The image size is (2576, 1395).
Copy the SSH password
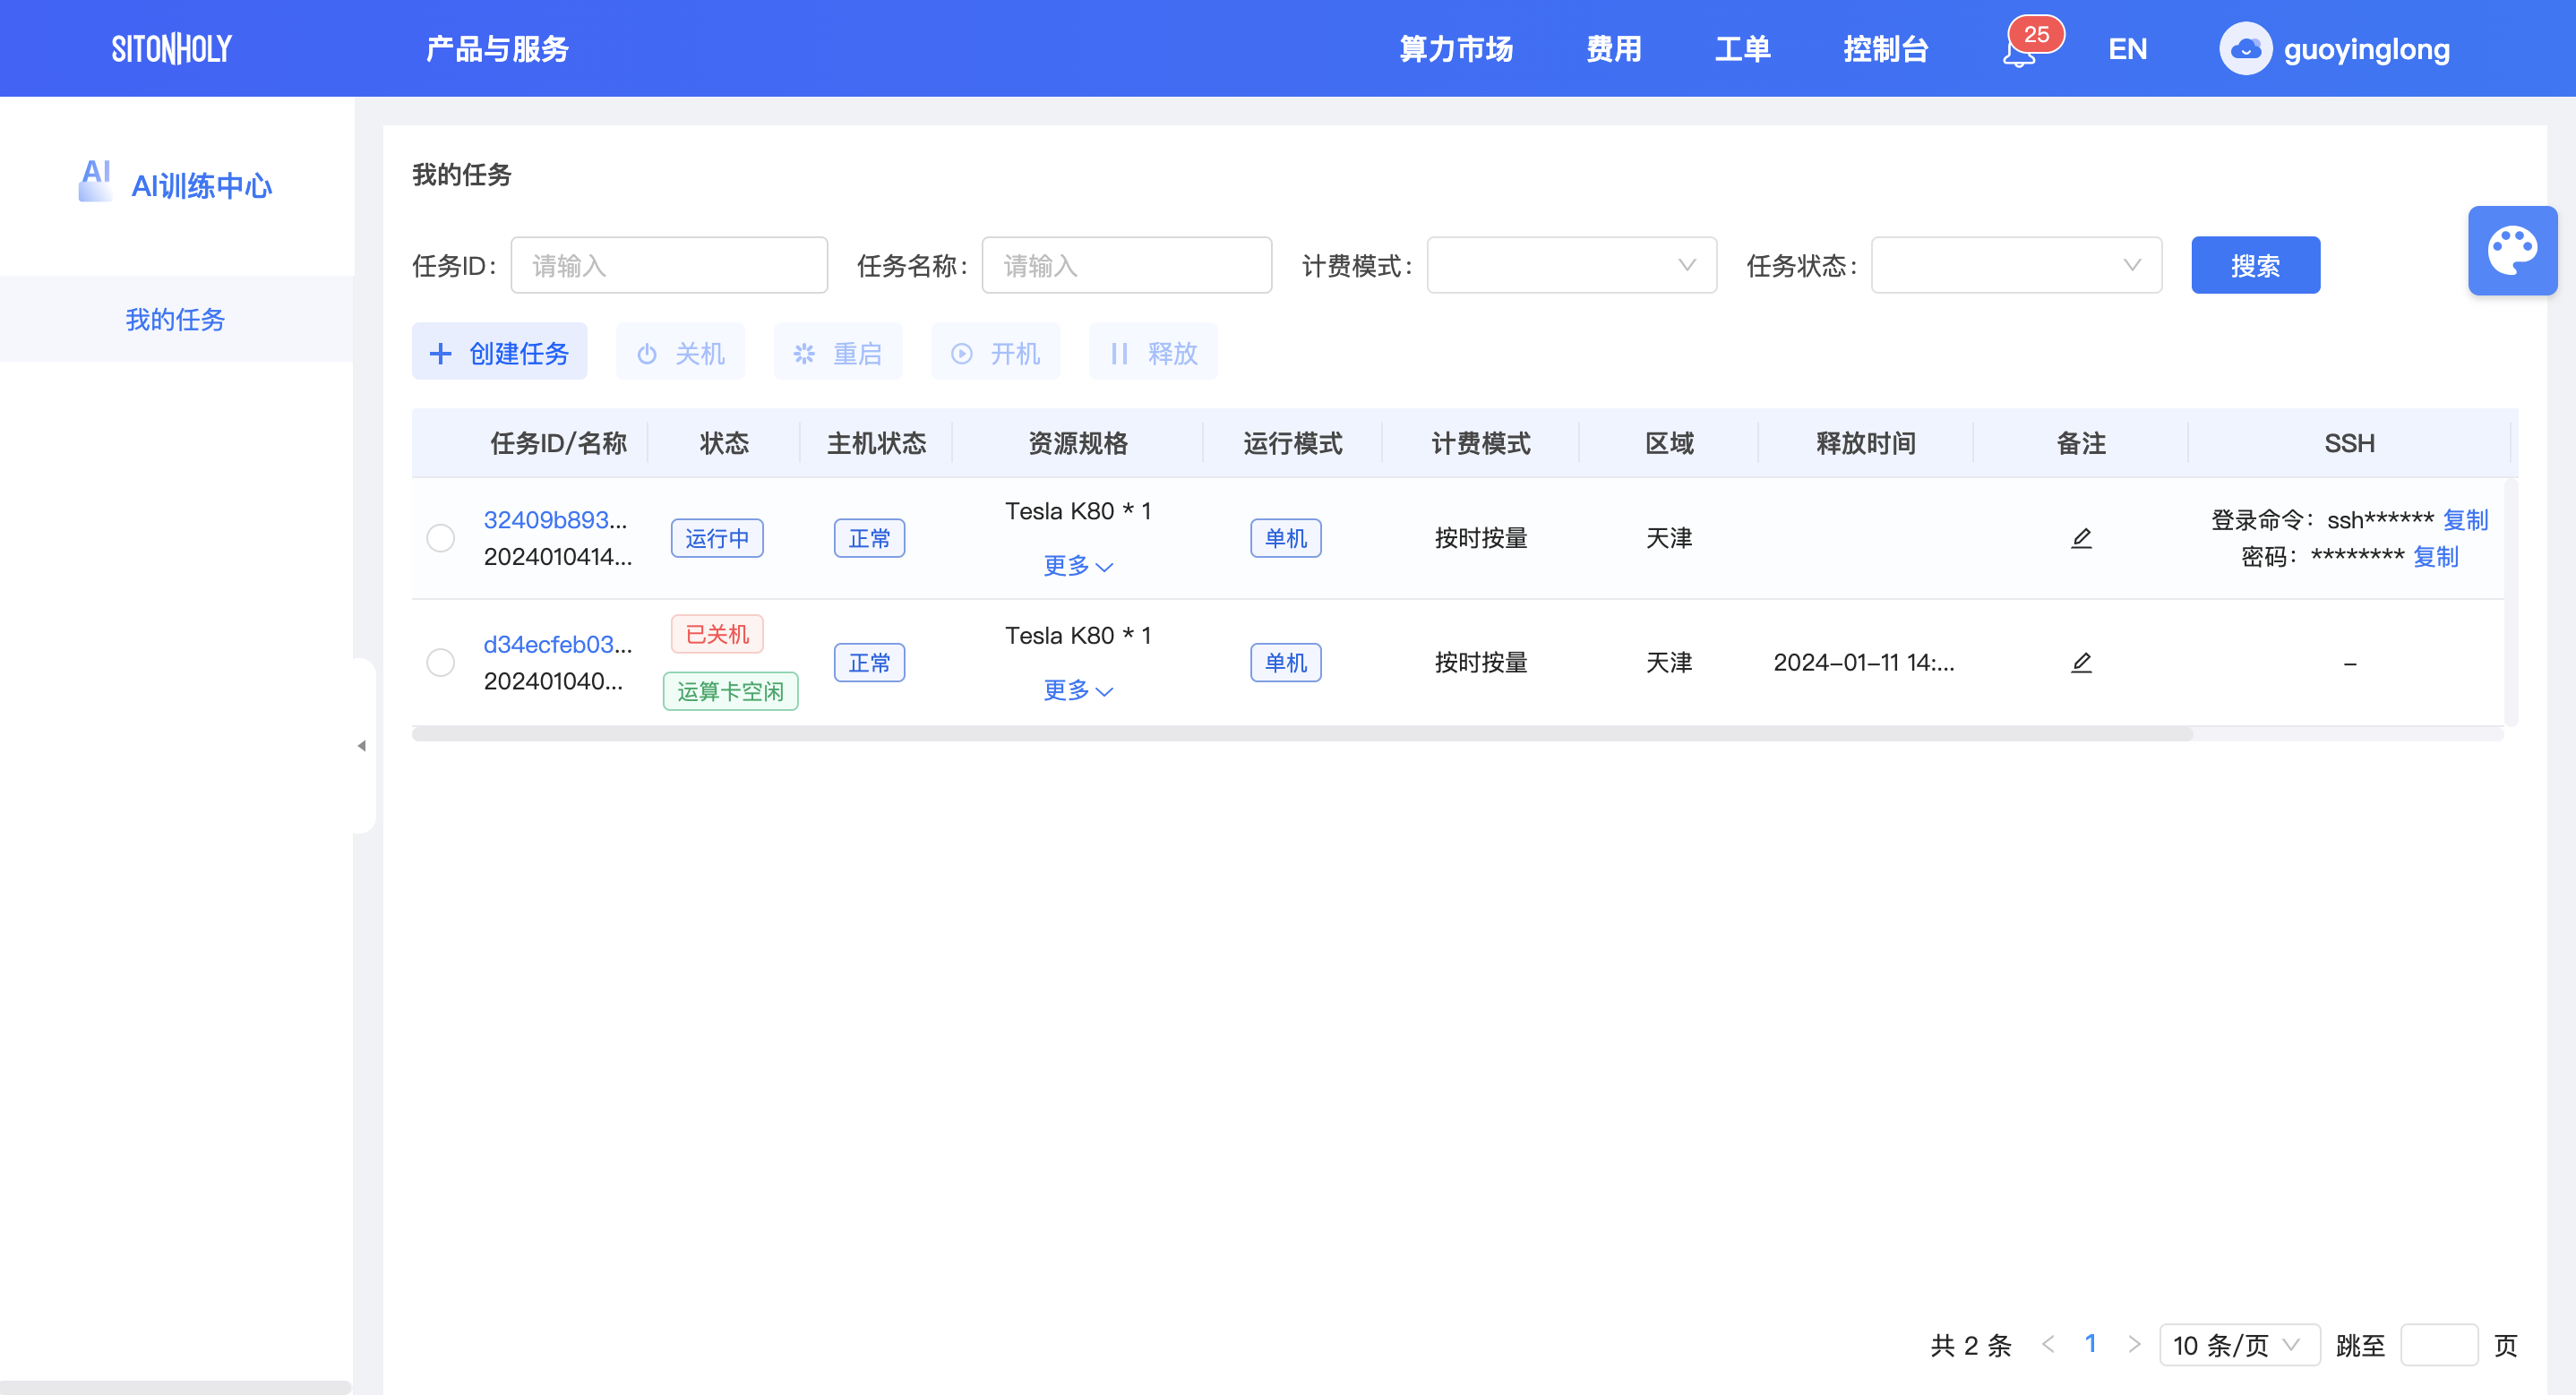point(2435,557)
